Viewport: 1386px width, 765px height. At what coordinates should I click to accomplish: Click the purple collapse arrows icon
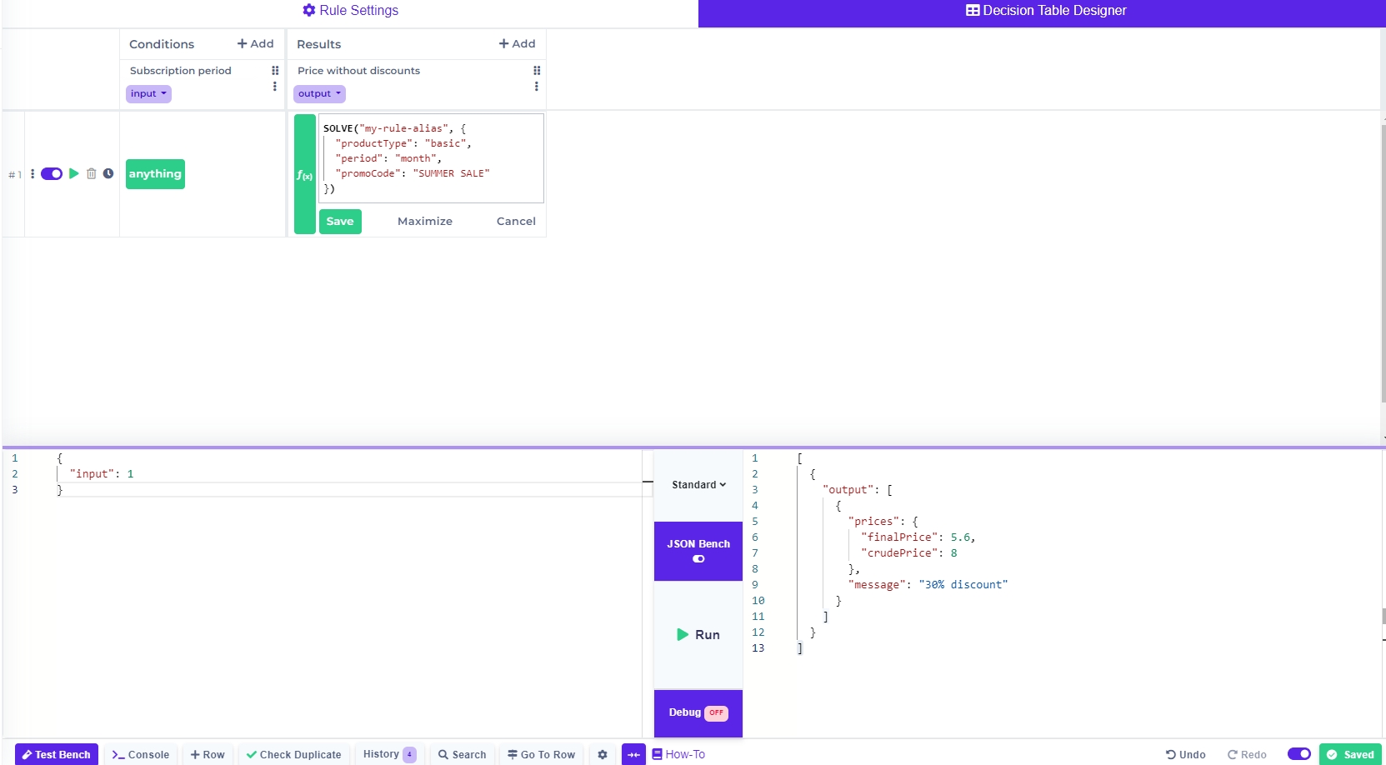633,754
